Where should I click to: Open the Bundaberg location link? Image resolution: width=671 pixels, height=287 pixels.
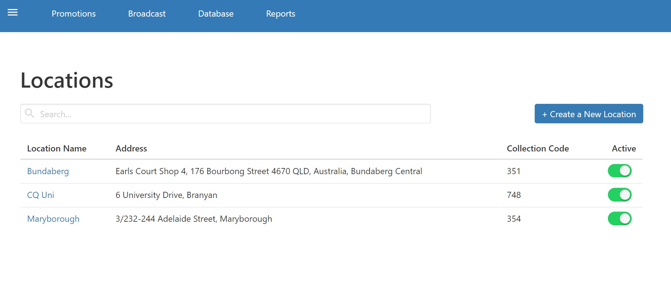[48, 171]
